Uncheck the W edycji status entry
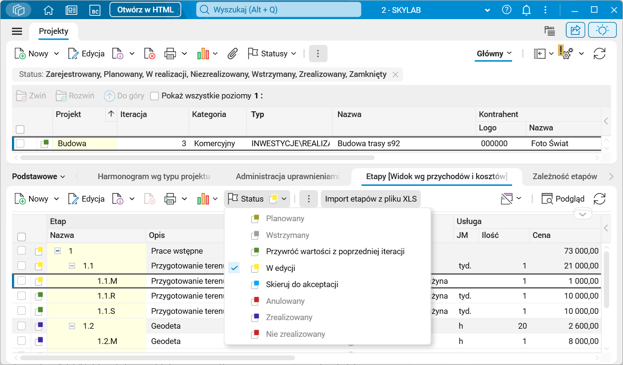This screenshot has width=623, height=365. [x=234, y=268]
